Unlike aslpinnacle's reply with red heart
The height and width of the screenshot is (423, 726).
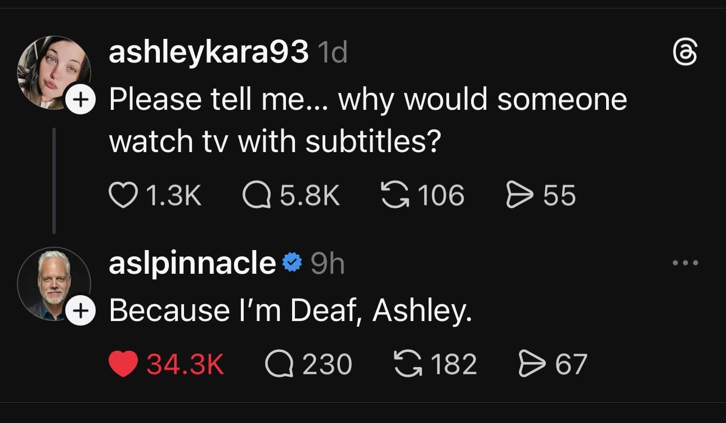[x=123, y=363]
